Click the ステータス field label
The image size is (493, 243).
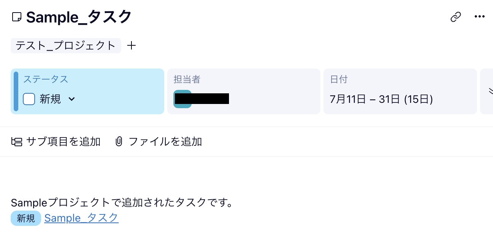[x=46, y=79]
